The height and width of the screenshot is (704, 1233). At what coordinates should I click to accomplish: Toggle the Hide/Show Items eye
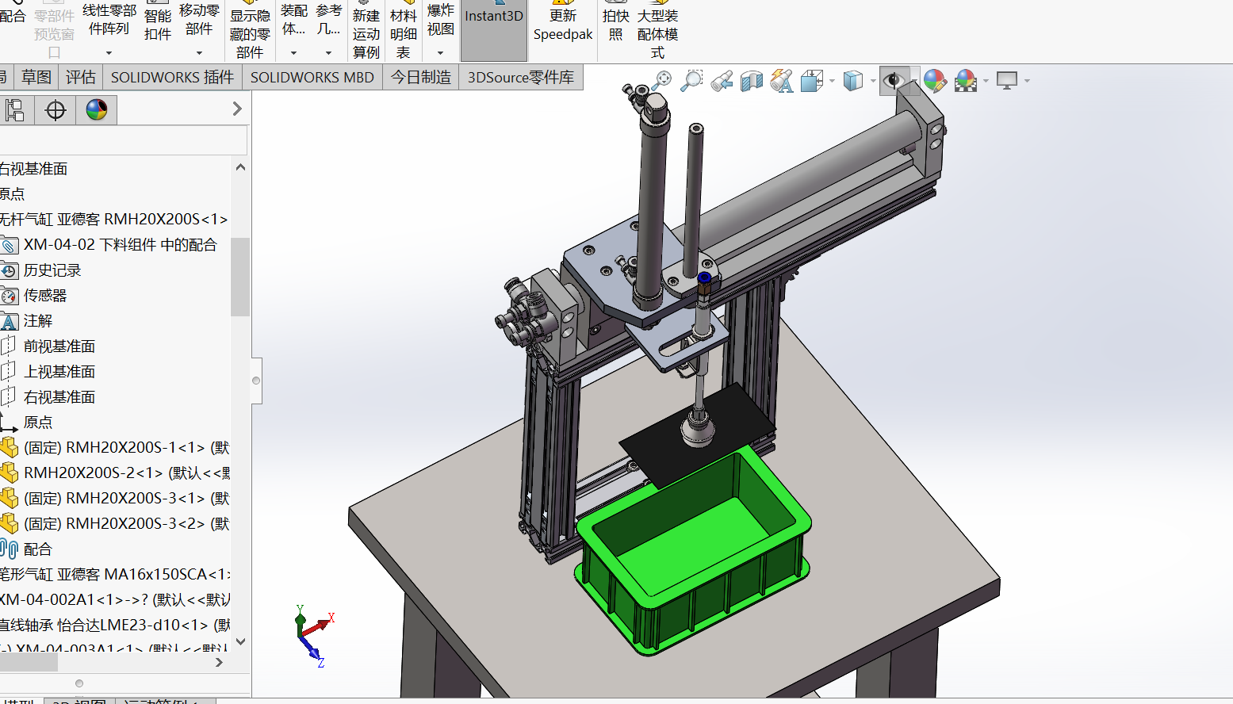(x=894, y=81)
